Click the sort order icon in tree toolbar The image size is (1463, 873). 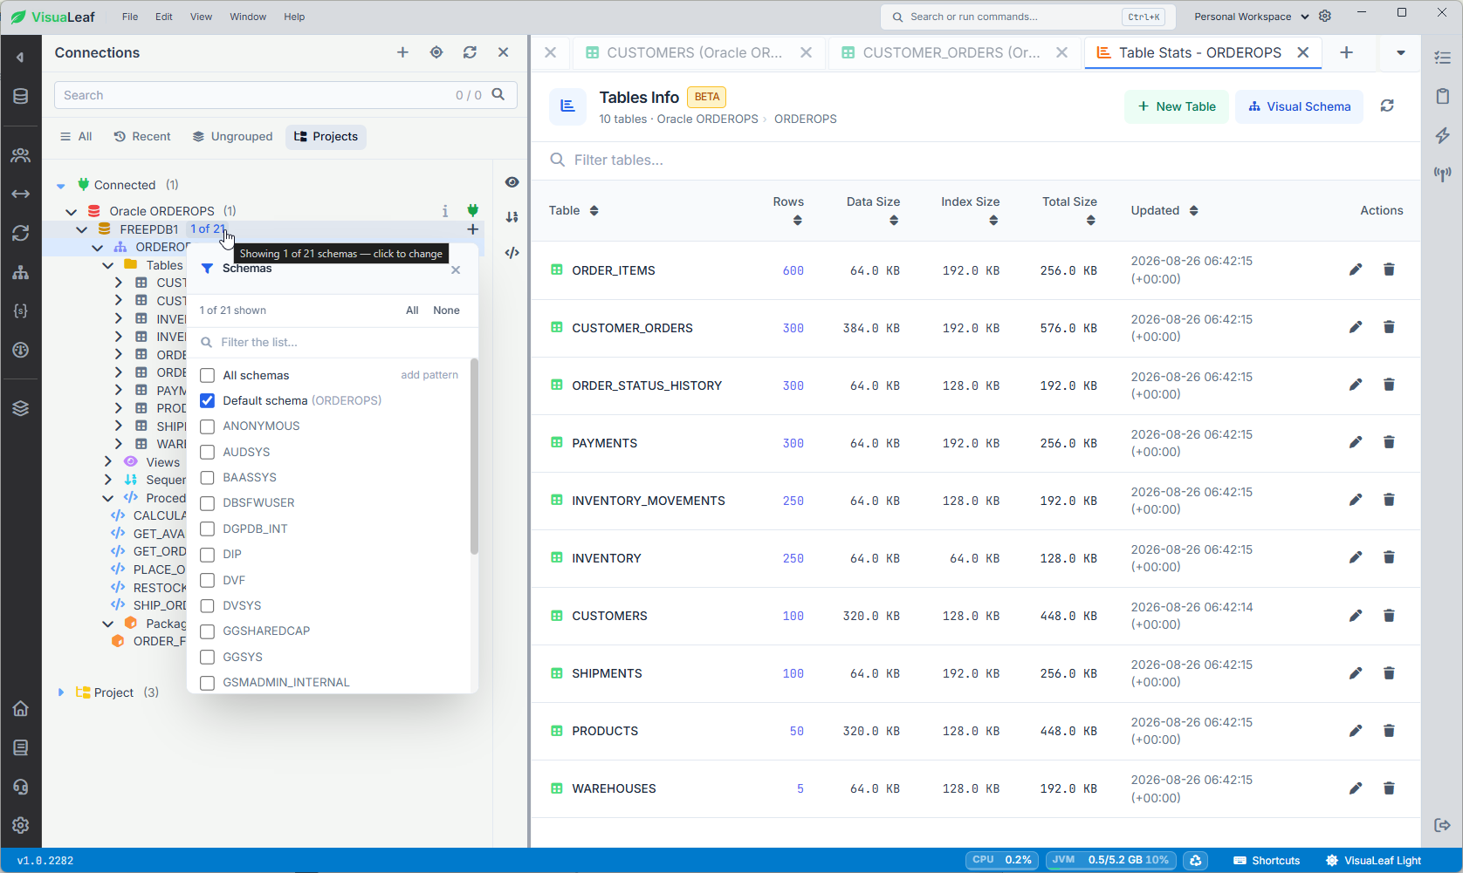tap(512, 216)
